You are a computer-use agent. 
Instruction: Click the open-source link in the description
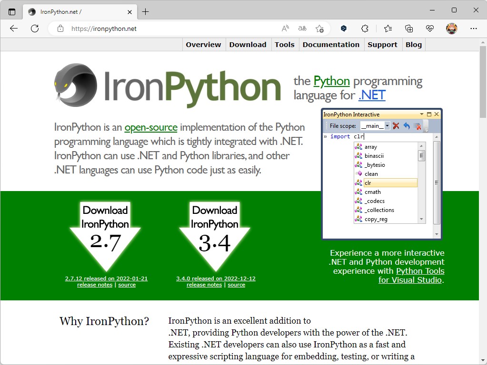click(150, 127)
